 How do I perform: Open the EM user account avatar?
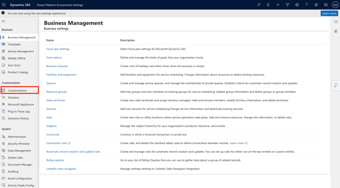pyautogui.click(x=335, y=5)
